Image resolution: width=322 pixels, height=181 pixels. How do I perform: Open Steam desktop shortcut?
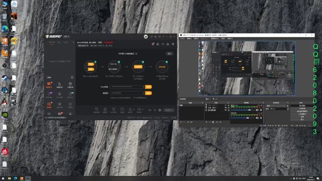(x=4, y=78)
